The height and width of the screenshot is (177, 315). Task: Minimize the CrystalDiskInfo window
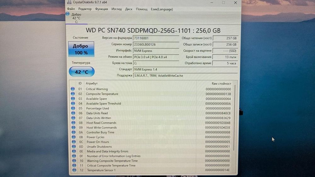point(212,3)
